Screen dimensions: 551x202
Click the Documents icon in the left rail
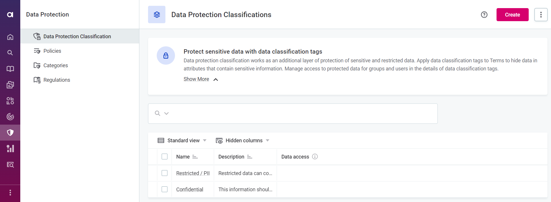coord(10,85)
